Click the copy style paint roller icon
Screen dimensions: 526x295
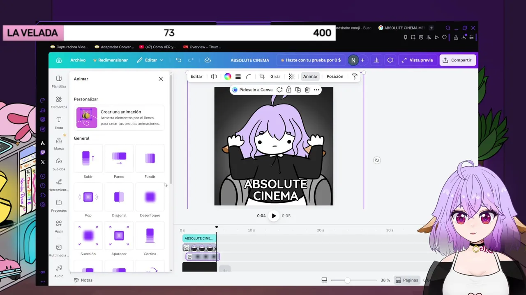pos(355,77)
